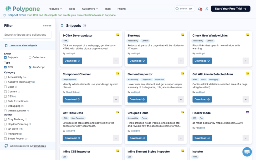The image size is (256, 160).
Task: Click the GitHub octocat icon
Action: click(6, 146)
